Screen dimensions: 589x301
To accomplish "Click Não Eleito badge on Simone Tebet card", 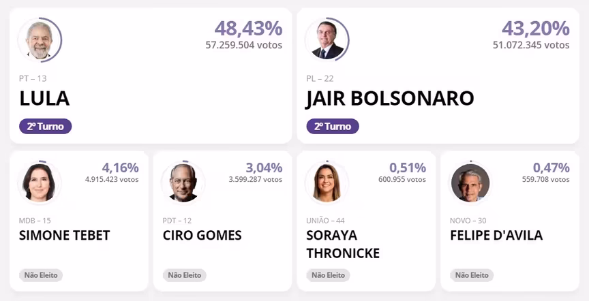I will (41, 275).
